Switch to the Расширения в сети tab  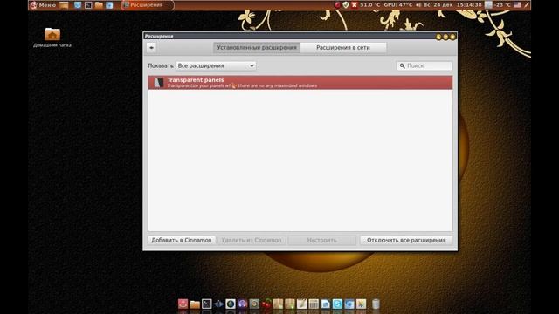pos(343,48)
